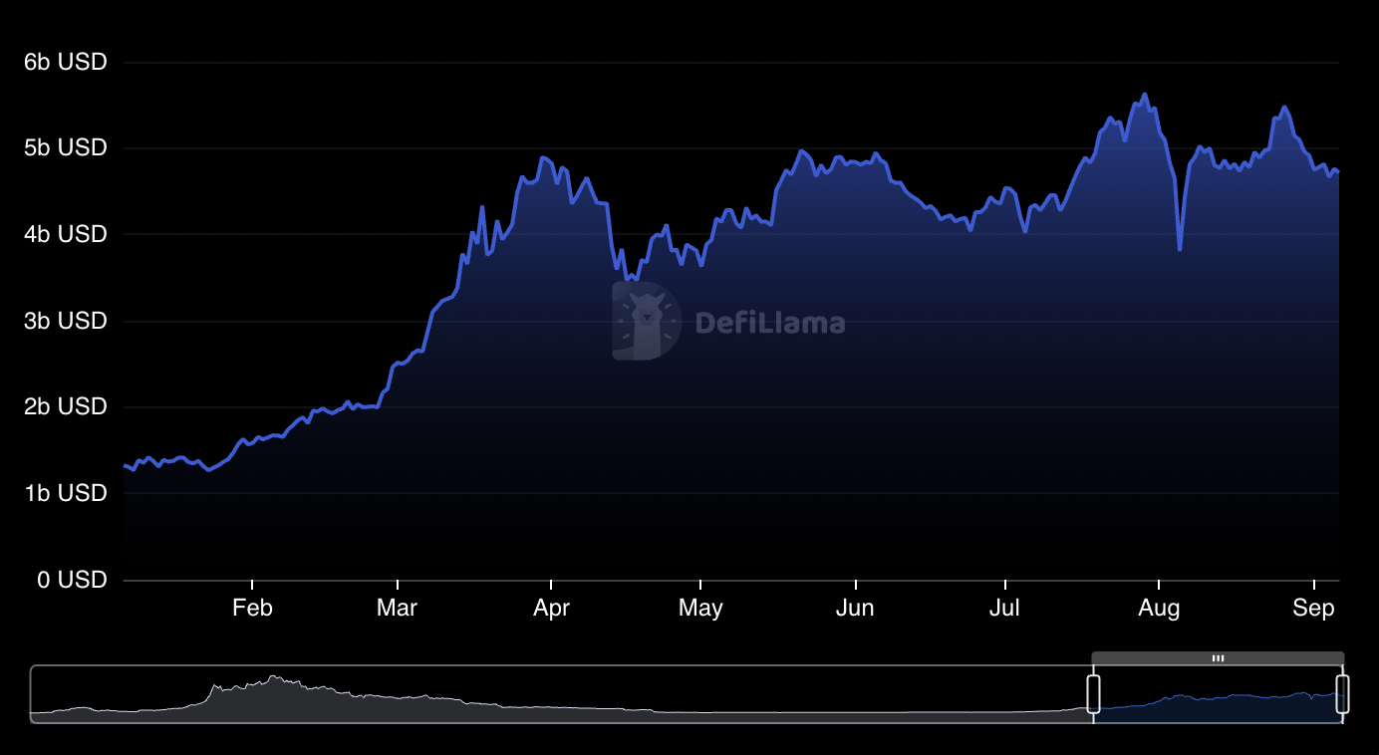Click the 2b USD axis label
The image size is (1379, 755).
pos(65,406)
